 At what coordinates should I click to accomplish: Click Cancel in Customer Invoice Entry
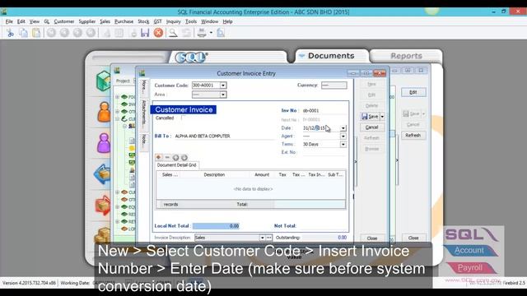point(371,127)
